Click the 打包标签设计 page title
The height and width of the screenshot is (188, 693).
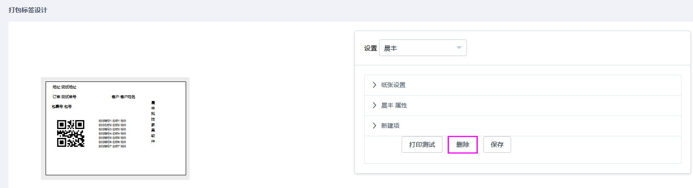[28, 10]
